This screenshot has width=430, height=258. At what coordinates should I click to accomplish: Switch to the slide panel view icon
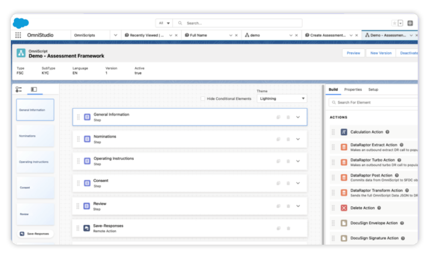tap(34, 89)
